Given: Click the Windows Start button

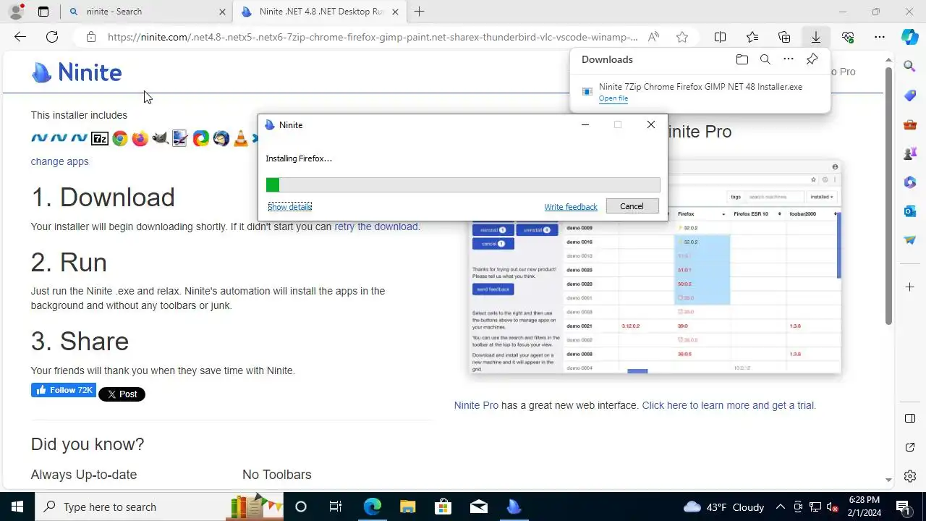Looking at the screenshot, I should pos(17,507).
